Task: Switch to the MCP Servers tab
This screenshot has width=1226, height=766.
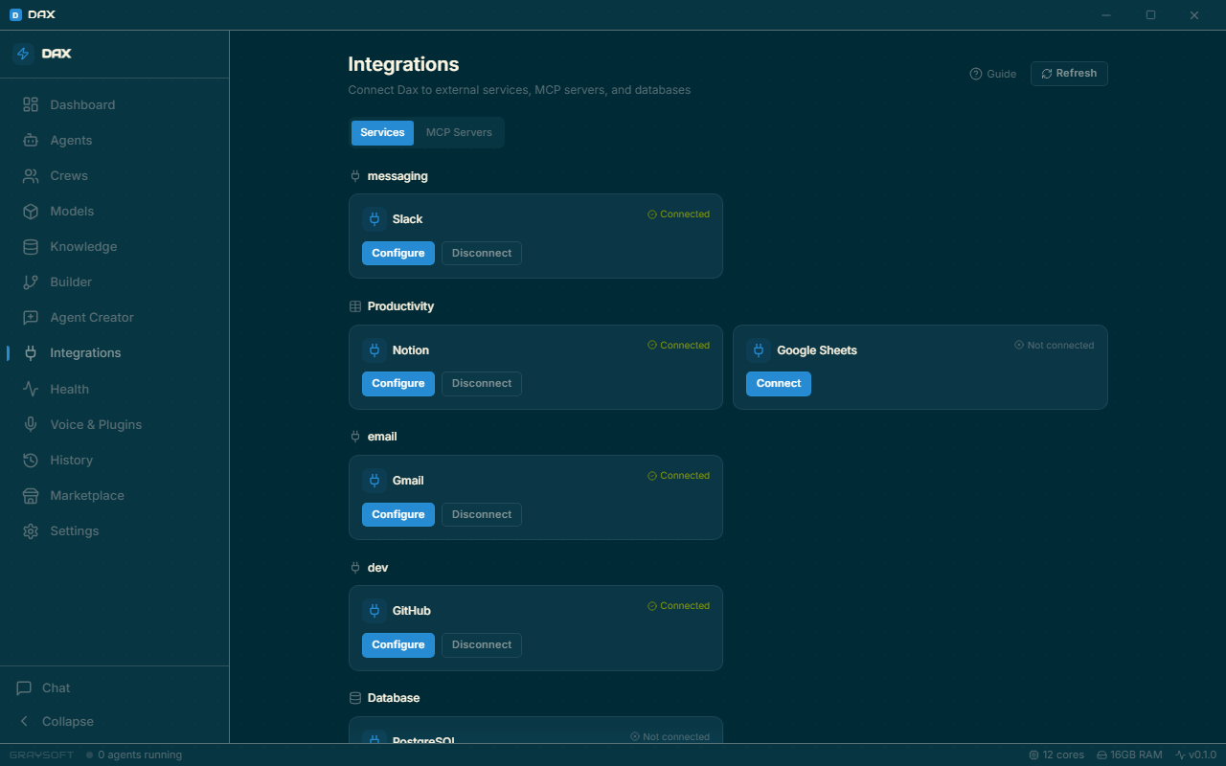Action: [459, 132]
